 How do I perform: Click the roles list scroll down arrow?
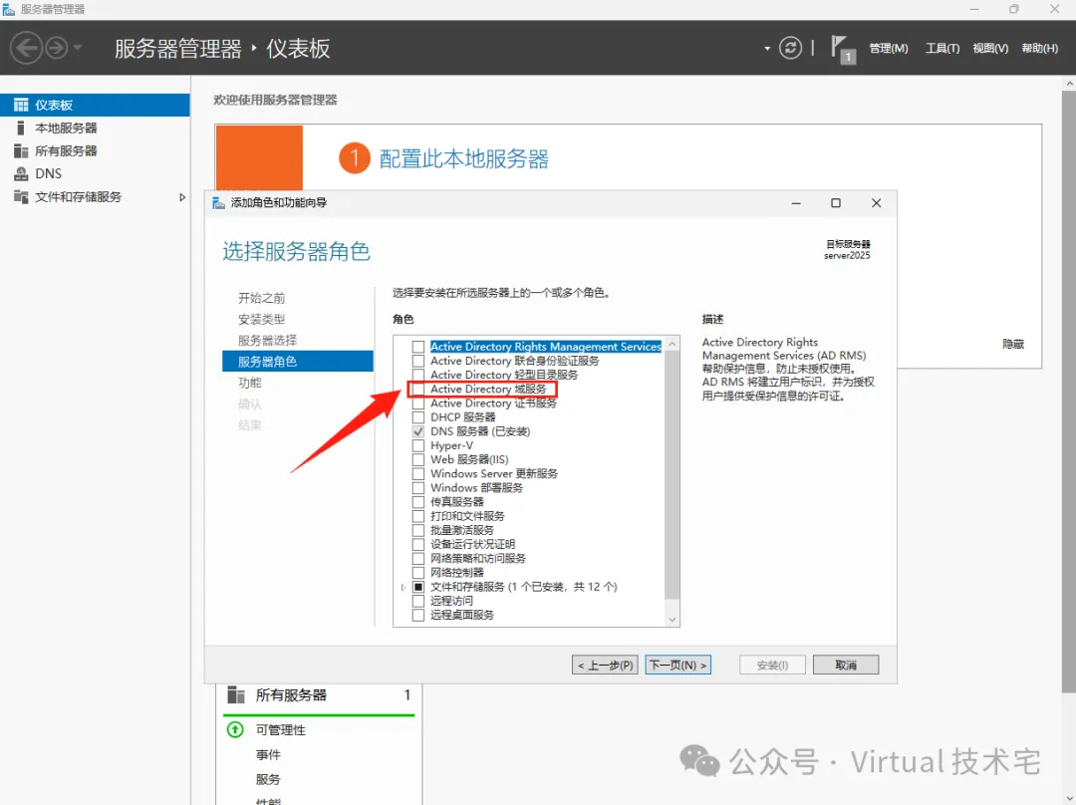tap(672, 620)
